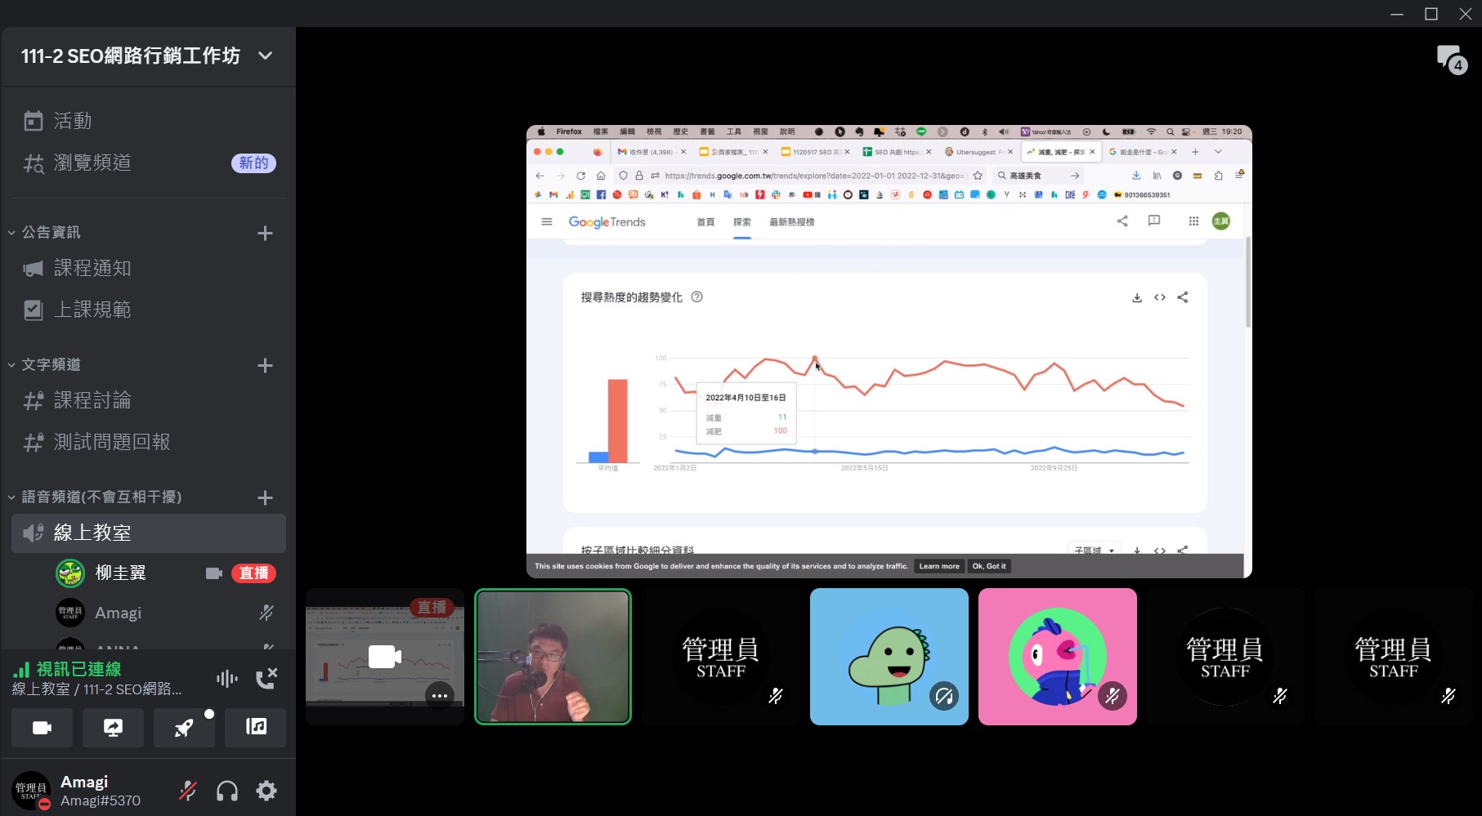Click Firefox in the macOS menu bar
This screenshot has height=816, width=1482.
(569, 132)
